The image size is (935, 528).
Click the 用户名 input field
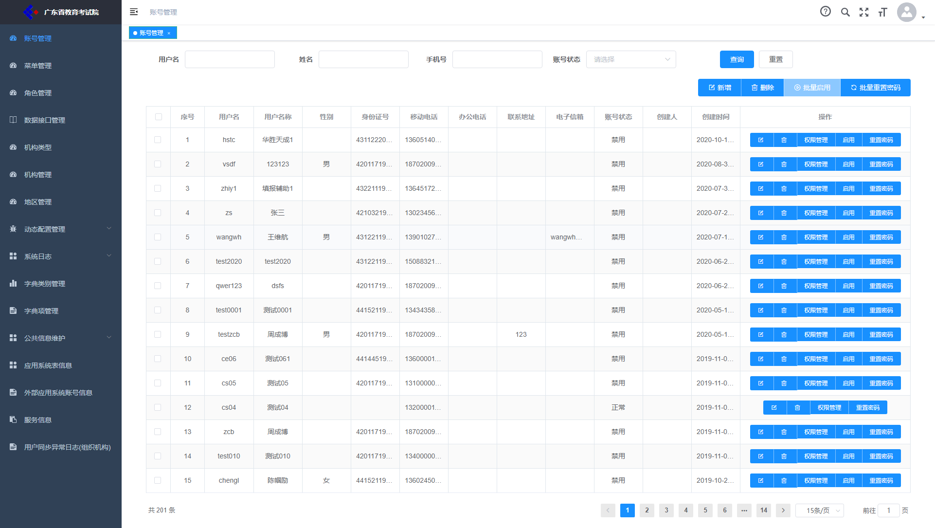[x=230, y=59]
